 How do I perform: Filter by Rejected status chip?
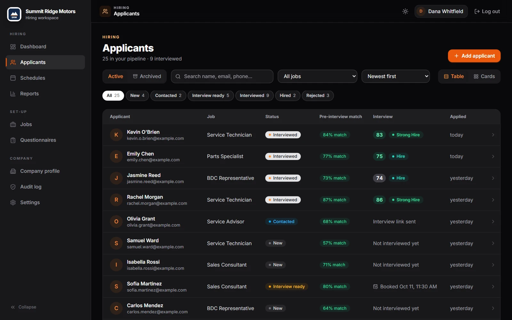coord(318,96)
